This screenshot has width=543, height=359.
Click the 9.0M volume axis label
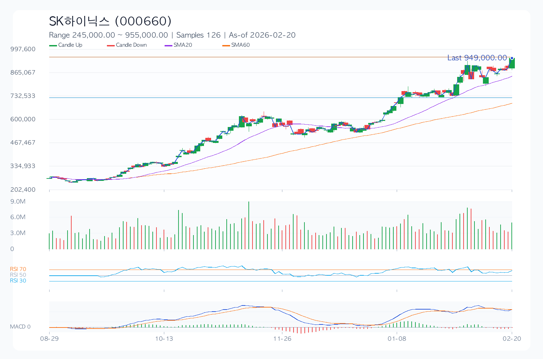click(x=18, y=202)
